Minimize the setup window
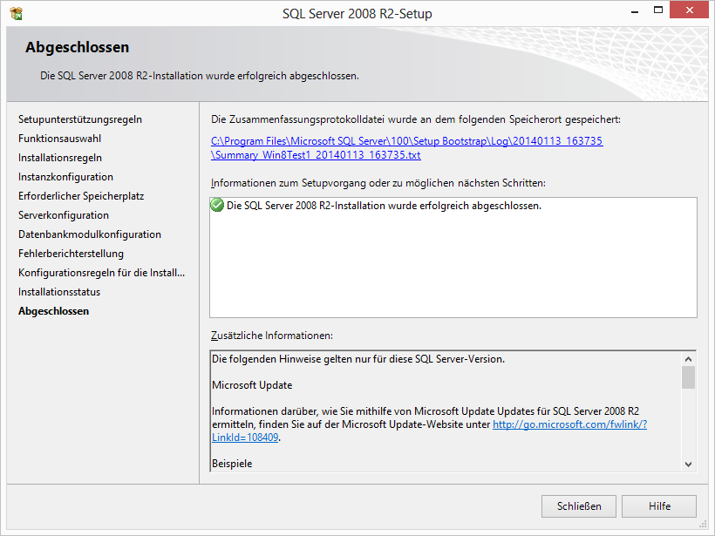The width and height of the screenshot is (715, 536). (x=634, y=10)
